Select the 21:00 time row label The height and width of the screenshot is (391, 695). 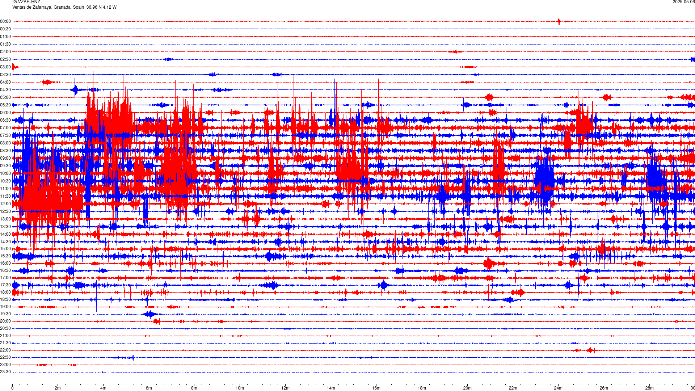(5, 336)
